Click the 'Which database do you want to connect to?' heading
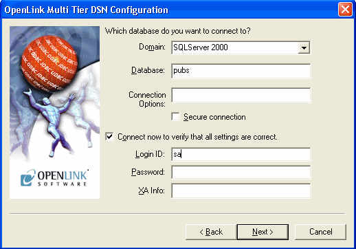The width and height of the screenshot is (356, 249). 178,31
